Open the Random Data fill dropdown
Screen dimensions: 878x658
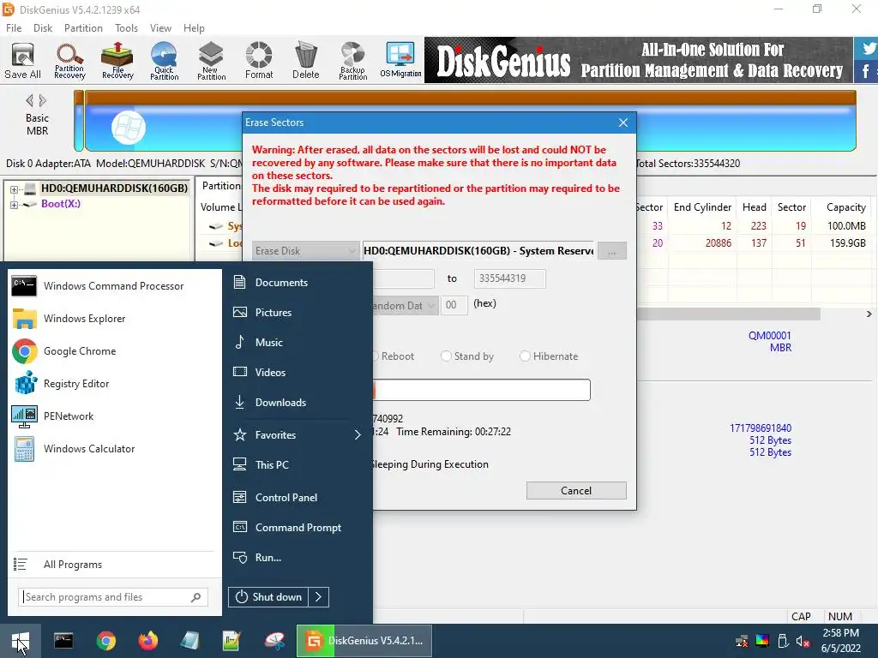tap(405, 306)
